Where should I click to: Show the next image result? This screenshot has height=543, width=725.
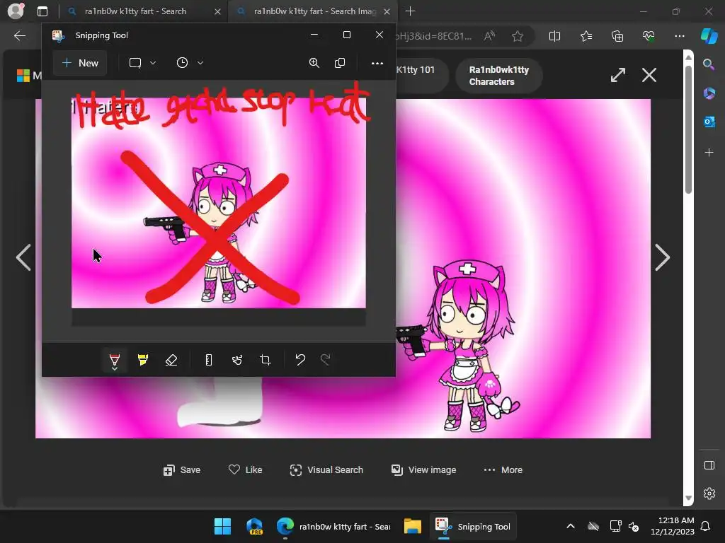click(662, 257)
